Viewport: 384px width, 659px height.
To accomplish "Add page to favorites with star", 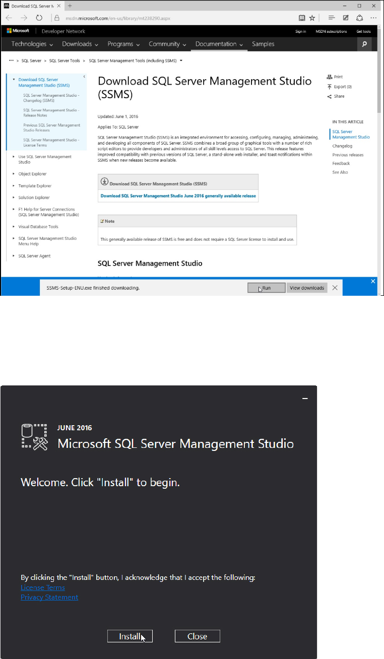I will pos(312,18).
